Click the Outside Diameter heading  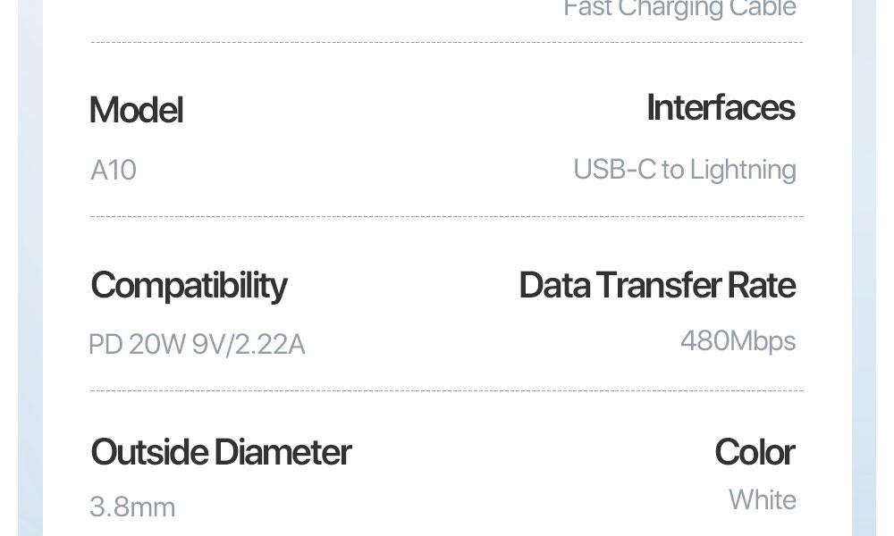[221, 452]
